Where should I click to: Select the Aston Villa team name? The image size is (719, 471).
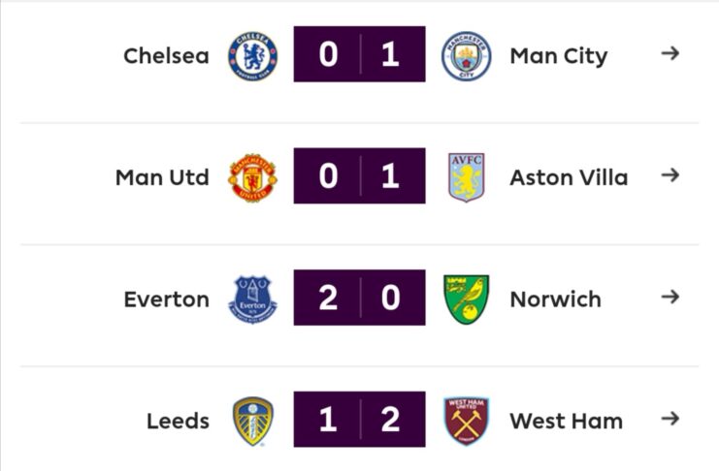click(568, 177)
